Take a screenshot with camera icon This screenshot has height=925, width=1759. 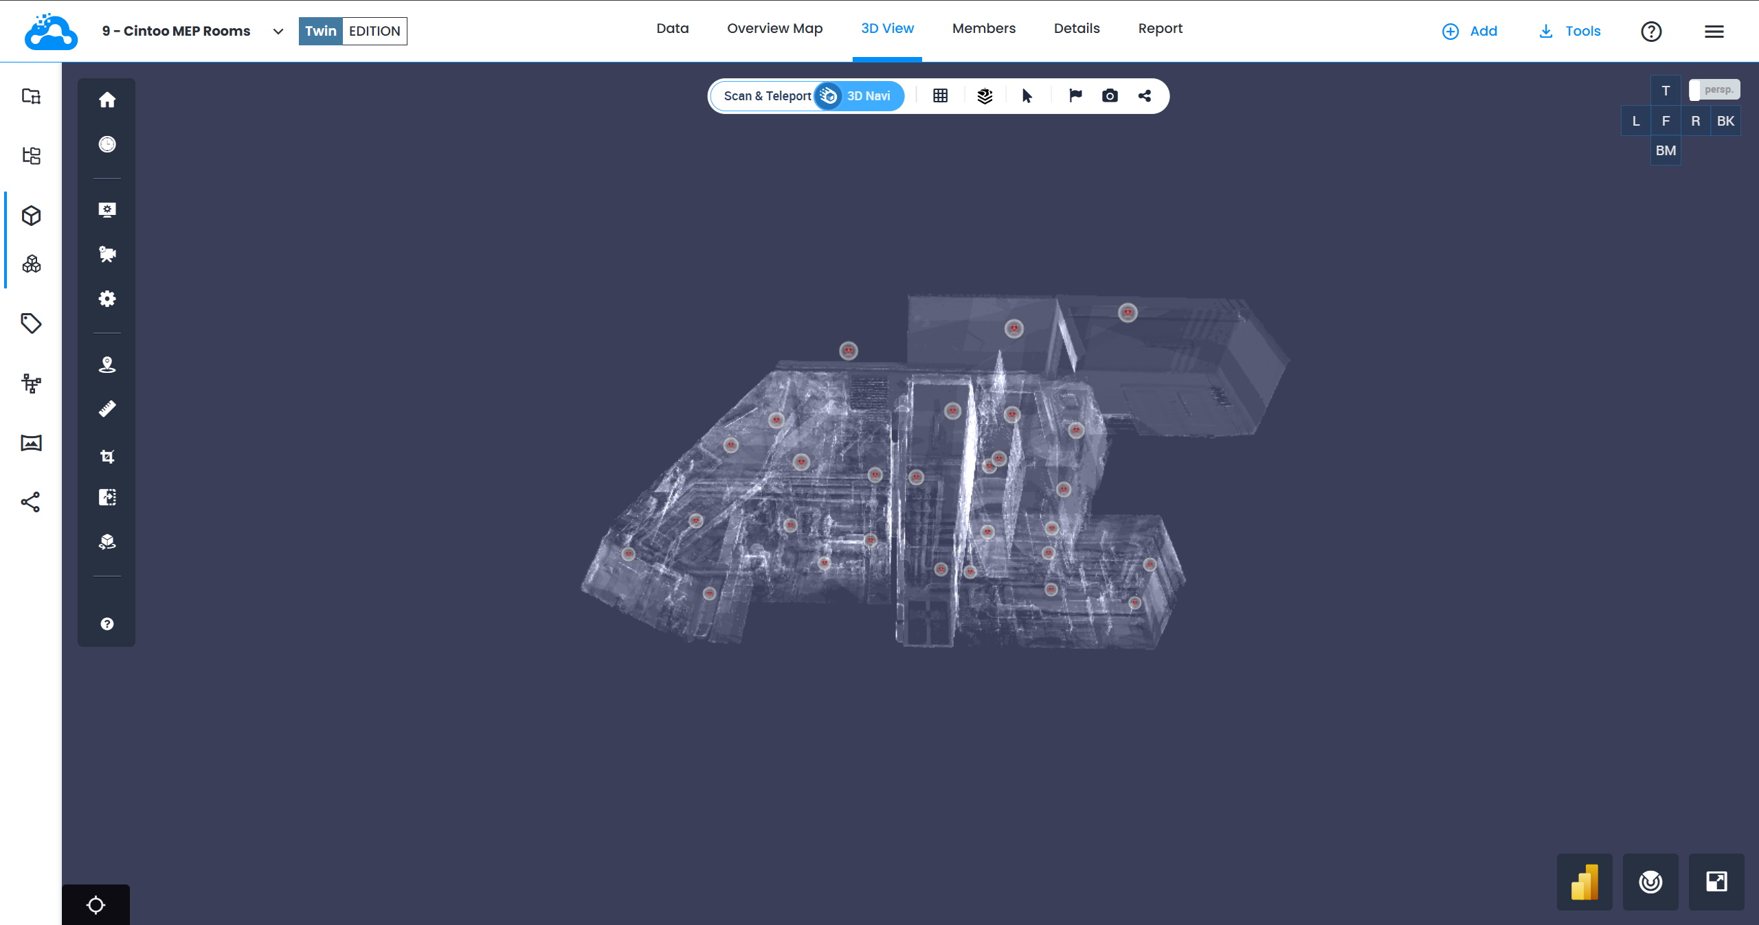[1110, 96]
